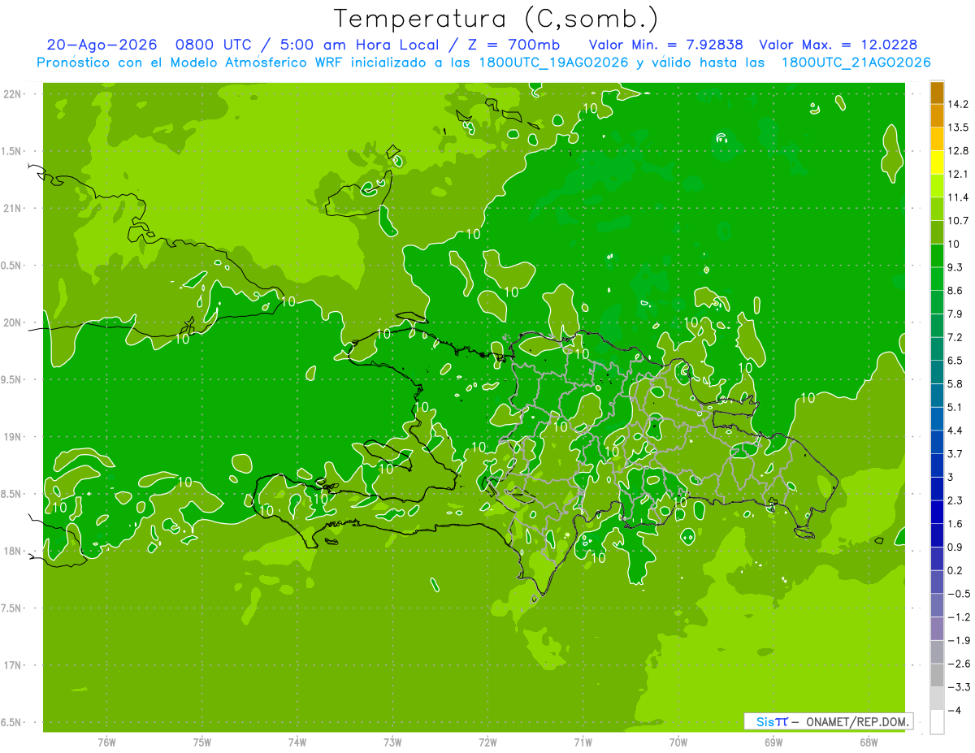
Task: Click the colorbar label '12.1'
Action: coord(957,174)
